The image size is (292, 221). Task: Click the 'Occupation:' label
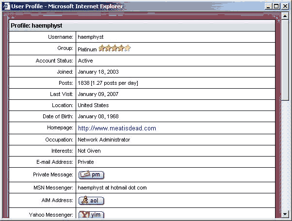click(x=59, y=140)
